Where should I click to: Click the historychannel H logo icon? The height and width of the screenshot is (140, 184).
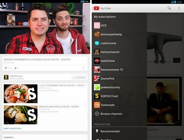97,52
